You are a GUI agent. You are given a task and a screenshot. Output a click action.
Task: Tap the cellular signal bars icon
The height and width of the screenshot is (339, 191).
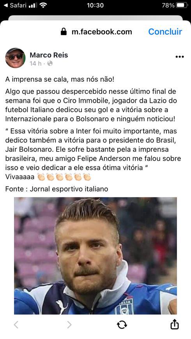pos(33,5)
